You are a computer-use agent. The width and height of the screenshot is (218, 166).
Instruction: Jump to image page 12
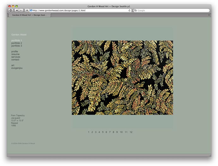click(x=131, y=132)
